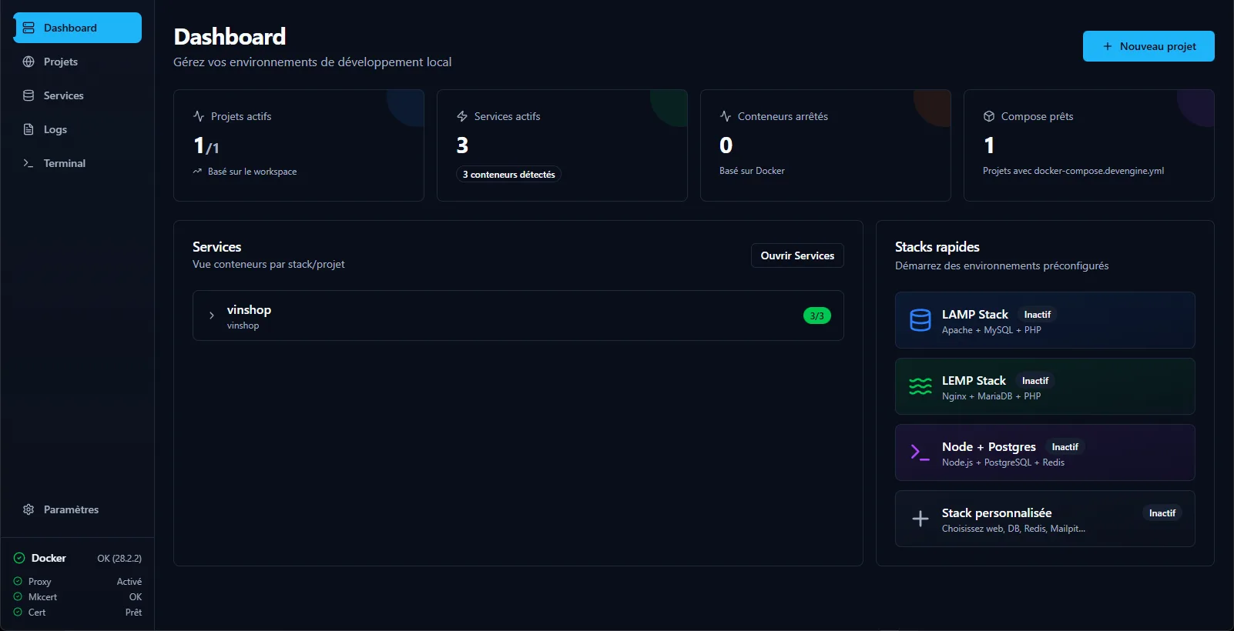Go to Services in the sidebar
The image size is (1234, 631).
(x=78, y=95)
